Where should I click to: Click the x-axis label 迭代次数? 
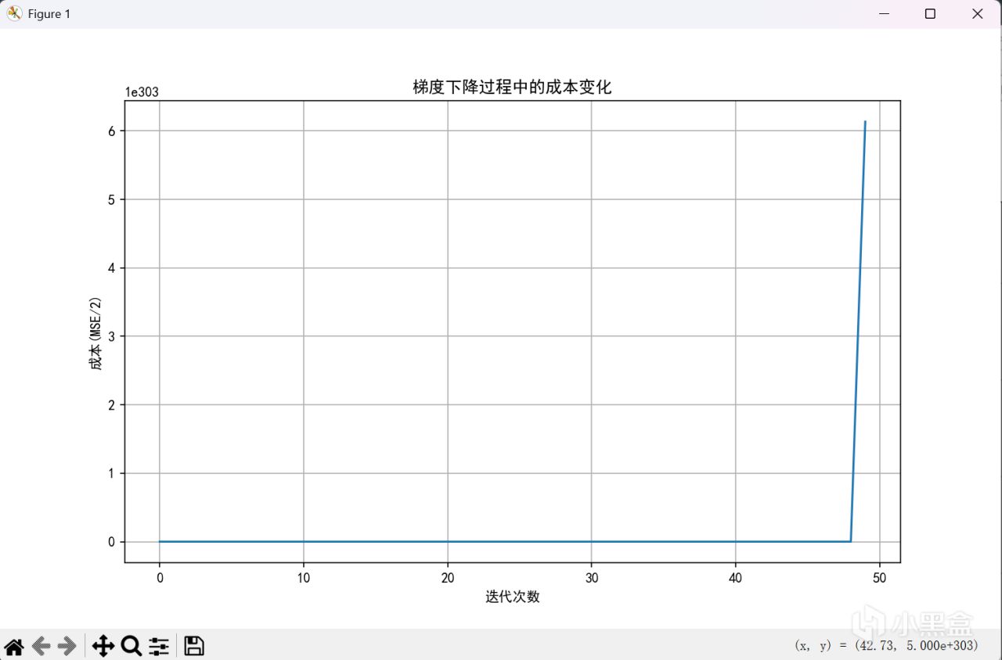click(513, 597)
